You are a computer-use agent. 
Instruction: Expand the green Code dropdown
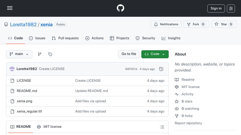(x=155, y=54)
